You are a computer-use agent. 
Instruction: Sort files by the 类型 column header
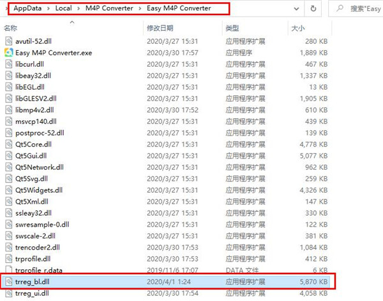point(232,28)
